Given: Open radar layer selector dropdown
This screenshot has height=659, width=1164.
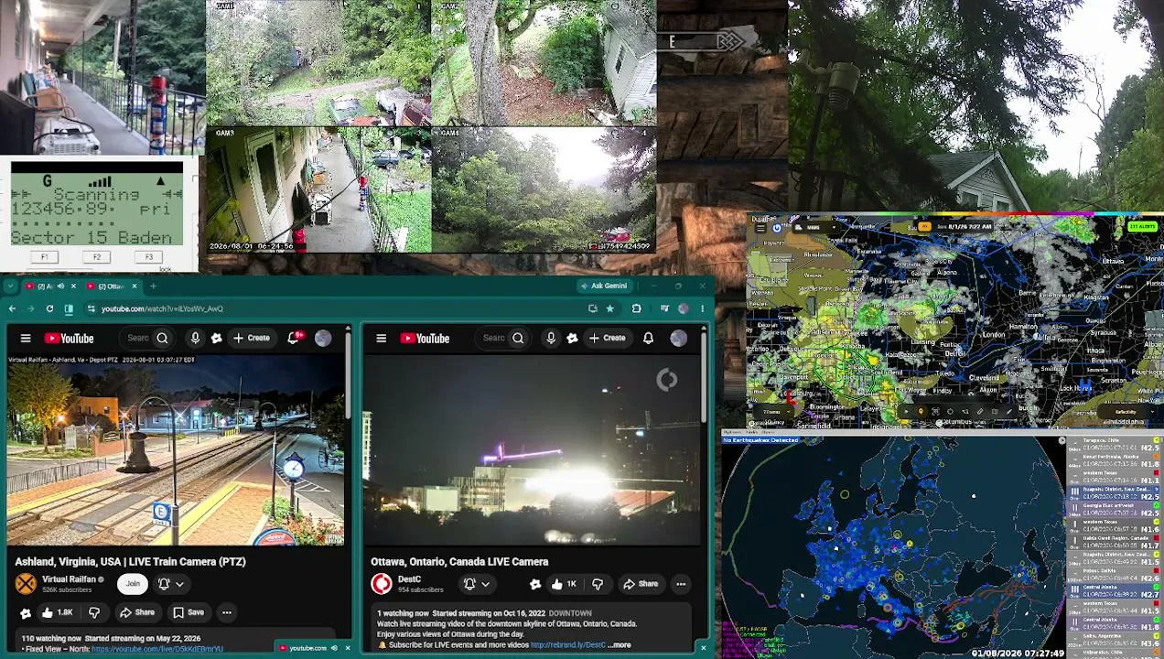Looking at the screenshot, I should pos(816,228).
